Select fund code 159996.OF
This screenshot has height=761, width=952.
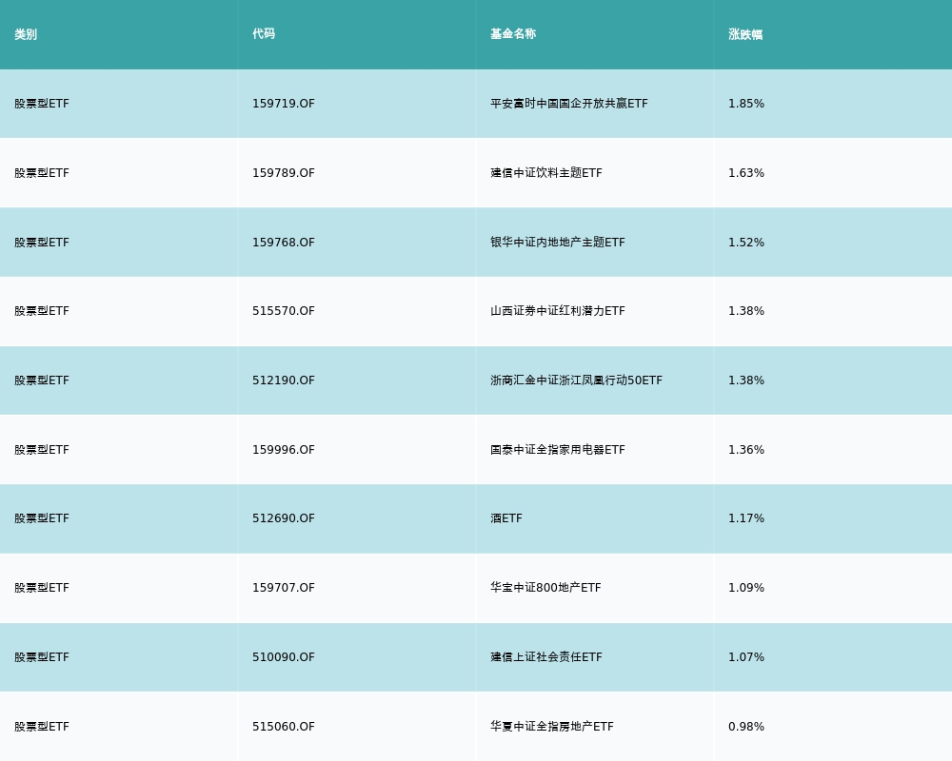coord(284,450)
